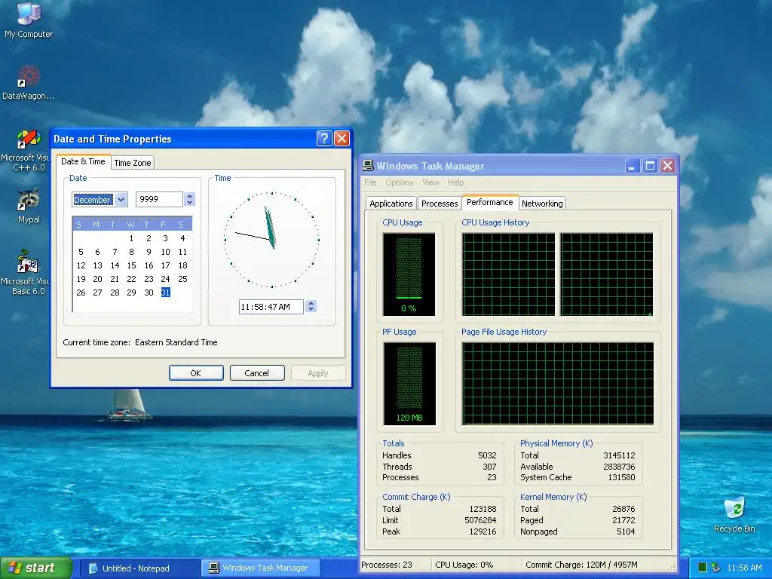Image resolution: width=772 pixels, height=579 pixels.
Task: Select day 25 in the calendar
Action: pyautogui.click(x=182, y=279)
